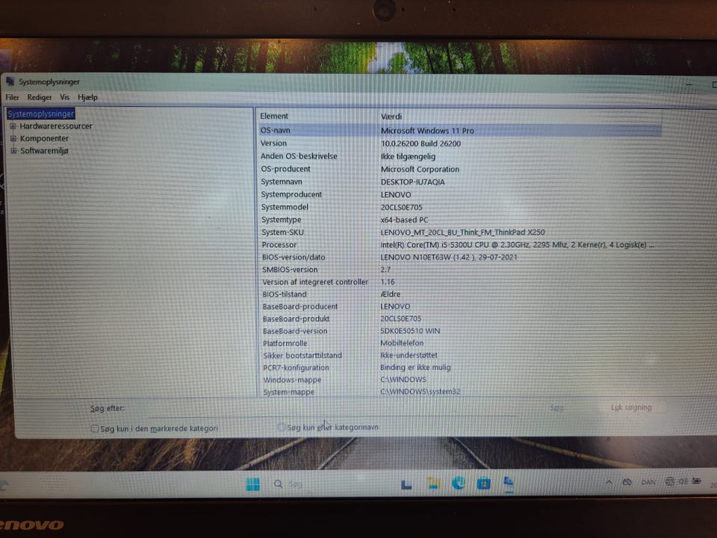717x538 pixels.
Task: Select the Windows-mappe row label
Action: [292, 380]
